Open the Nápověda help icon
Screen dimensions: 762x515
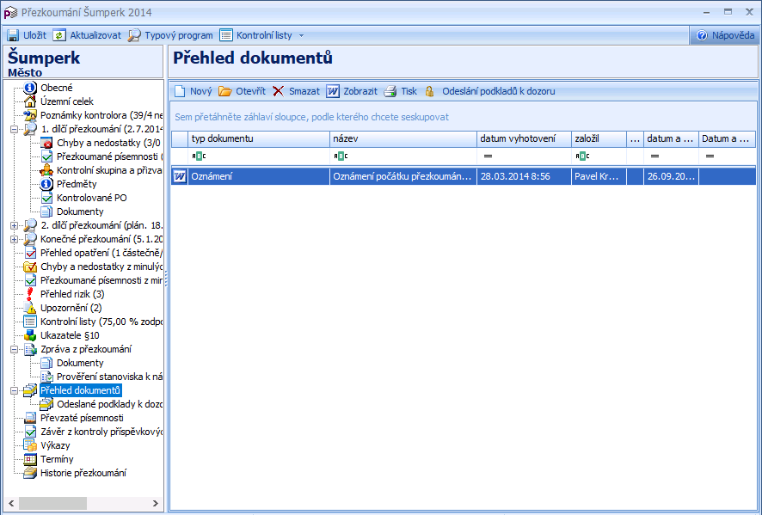[702, 35]
